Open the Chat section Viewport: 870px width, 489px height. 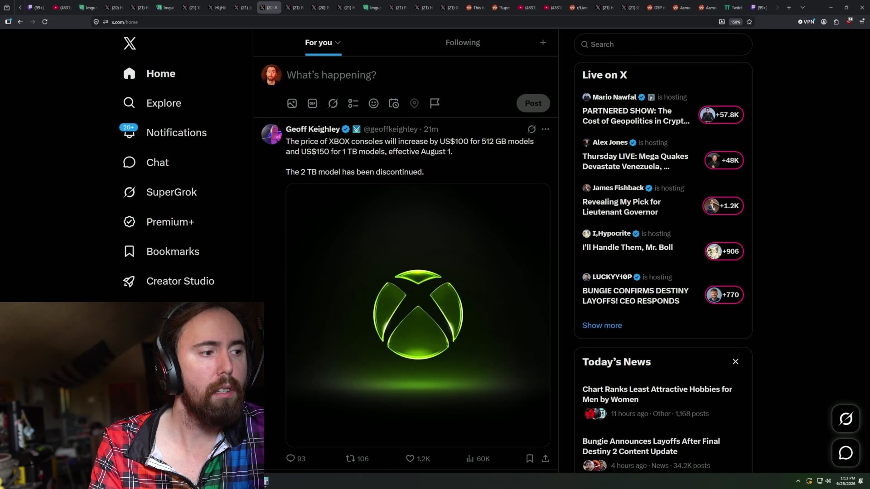pyautogui.click(x=146, y=163)
